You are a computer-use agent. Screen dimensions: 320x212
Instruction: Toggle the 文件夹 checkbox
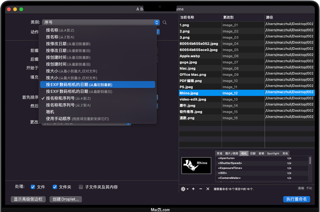point(55,187)
